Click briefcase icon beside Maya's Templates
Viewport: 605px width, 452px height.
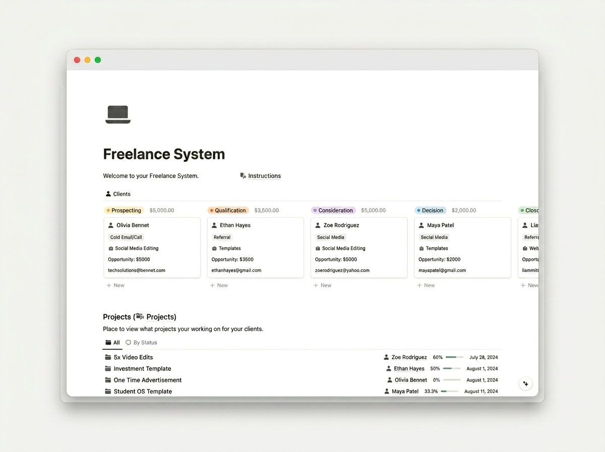click(421, 248)
